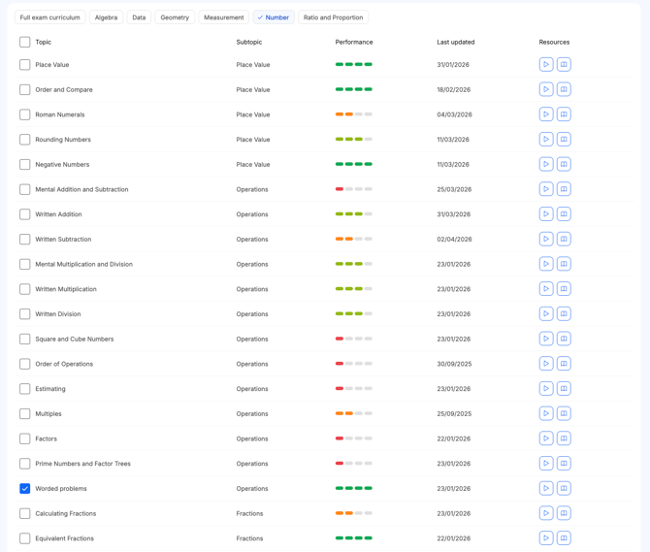Click date 02/04/2026
The height and width of the screenshot is (552, 650).
tap(454, 239)
